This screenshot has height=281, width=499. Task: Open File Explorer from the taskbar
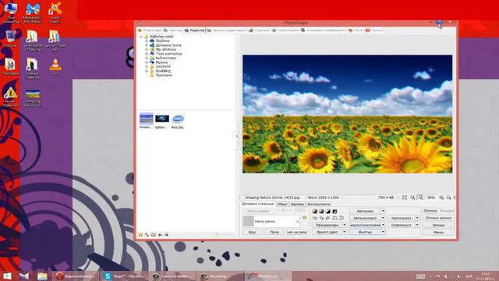pyautogui.click(x=42, y=276)
